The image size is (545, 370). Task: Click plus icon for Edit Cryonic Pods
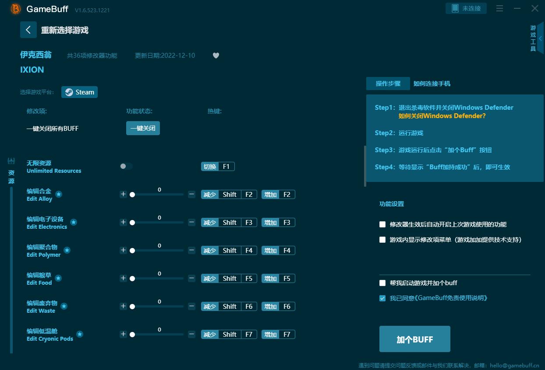(x=123, y=334)
